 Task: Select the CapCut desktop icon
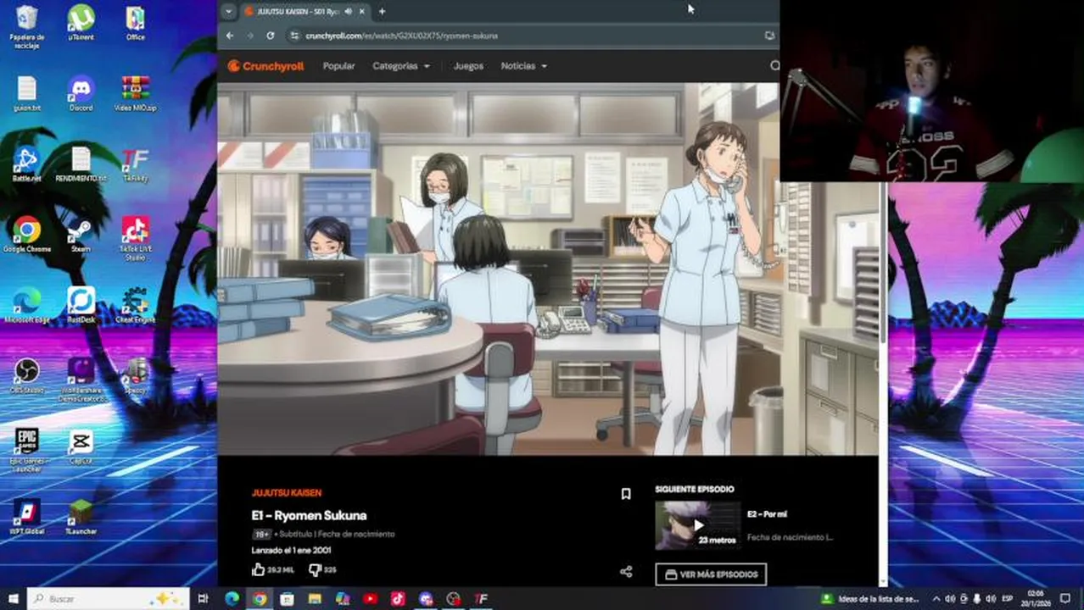pyautogui.click(x=81, y=446)
